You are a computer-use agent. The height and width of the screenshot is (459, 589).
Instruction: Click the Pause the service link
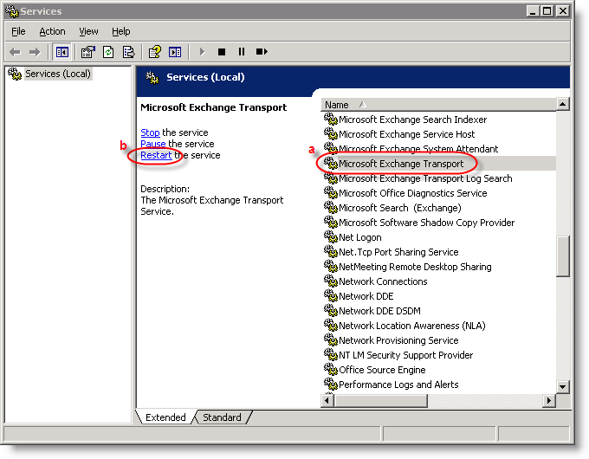coord(153,144)
